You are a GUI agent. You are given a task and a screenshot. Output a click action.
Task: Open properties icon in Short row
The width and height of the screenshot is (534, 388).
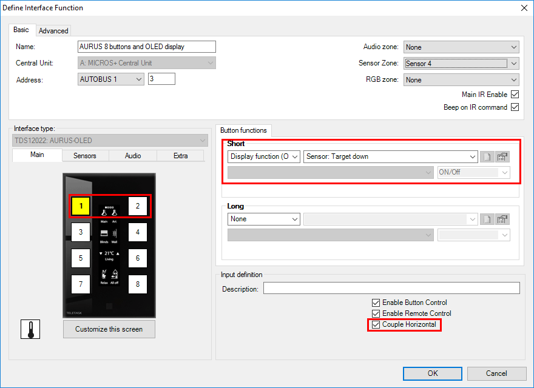click(x=502, y=157)
